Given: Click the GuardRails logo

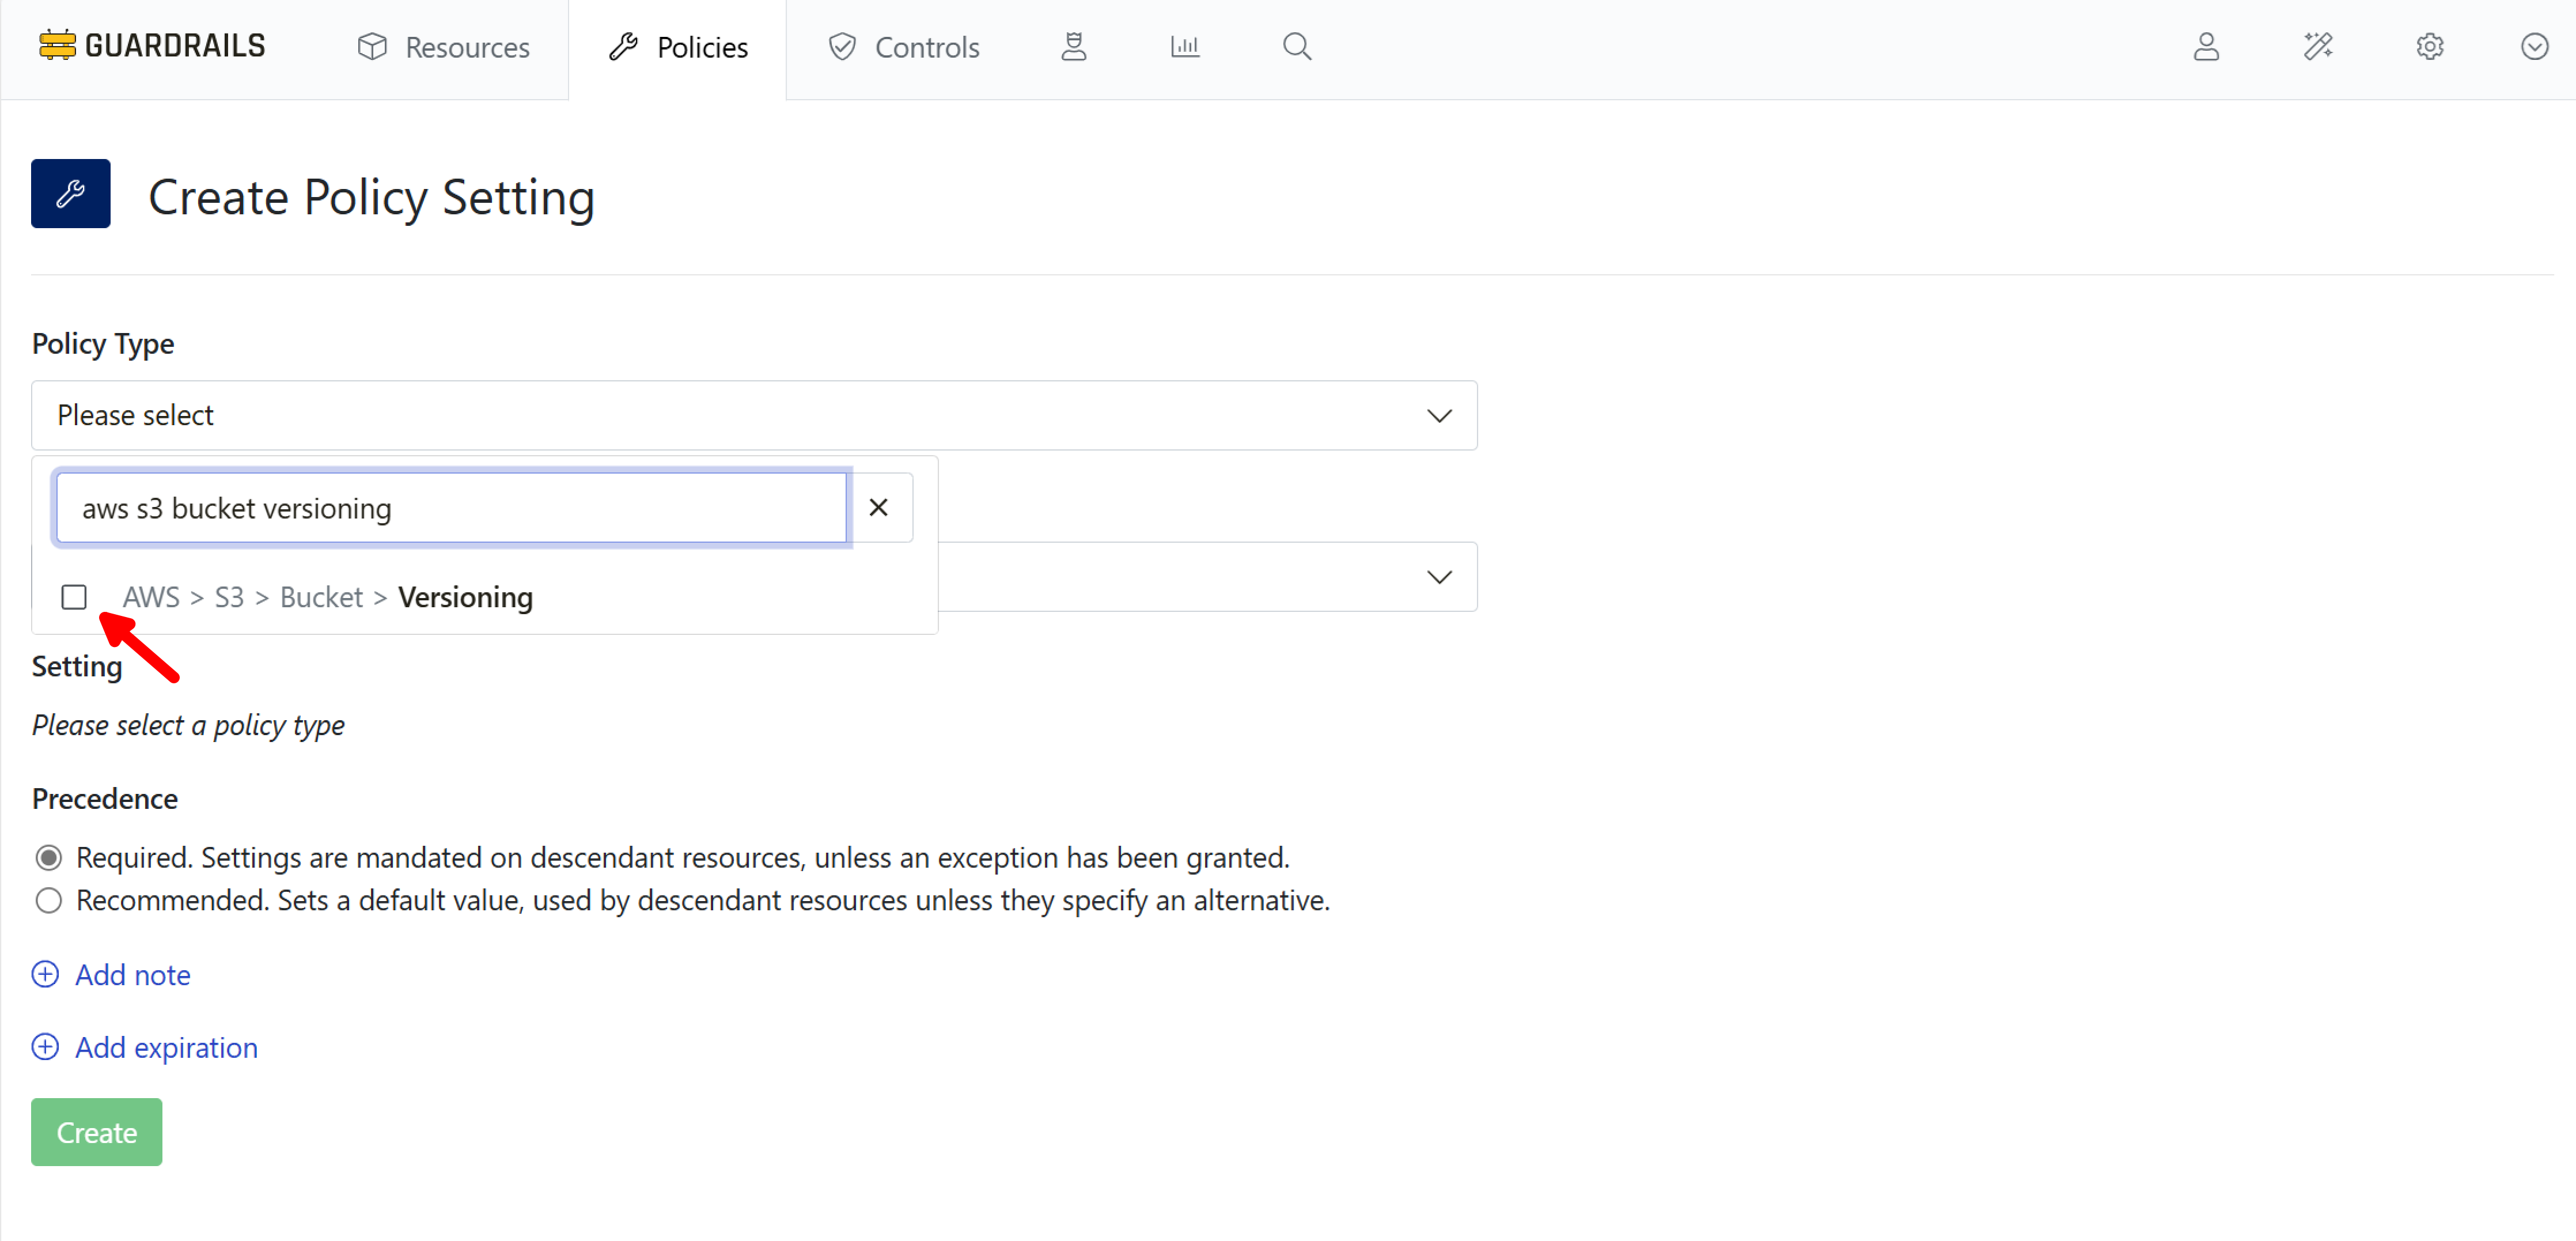Looking at the screenshot, I should click(151, 45).
